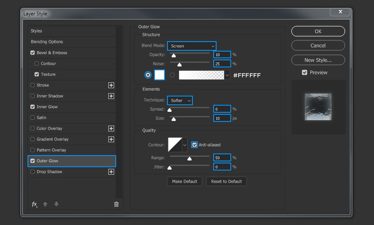Delete effect using the trash icon
The image size is (374, 225).
tap(116, 204)
